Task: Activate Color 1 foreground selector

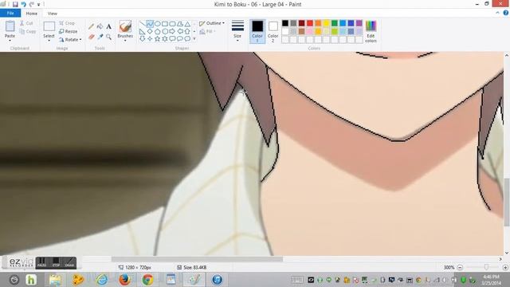Action: tap(257, 31)
